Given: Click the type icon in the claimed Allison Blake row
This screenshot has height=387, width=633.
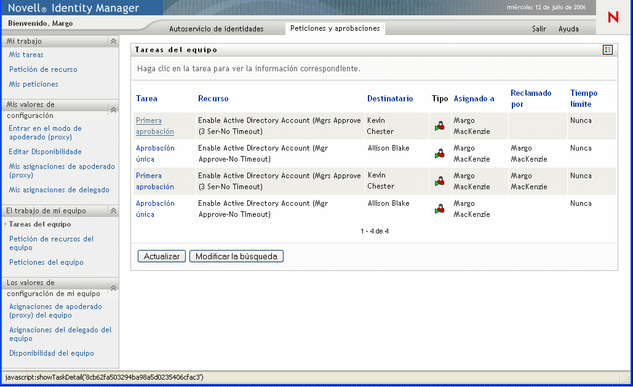Looking at the screenshot, I should (x=440, y=154).
